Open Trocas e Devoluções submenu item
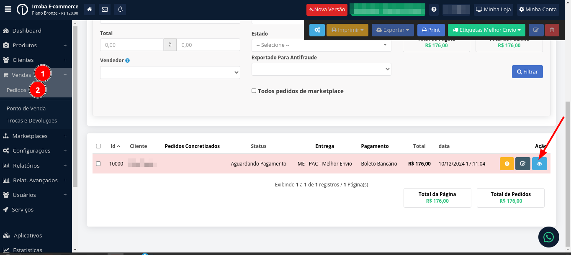 point(32,120)
